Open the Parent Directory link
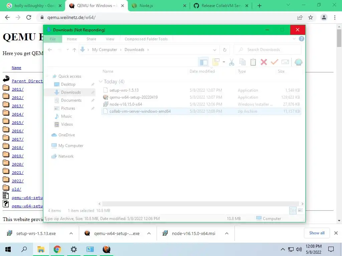The width and height of the screenshot is (342, 256). [x=27, y=81]
